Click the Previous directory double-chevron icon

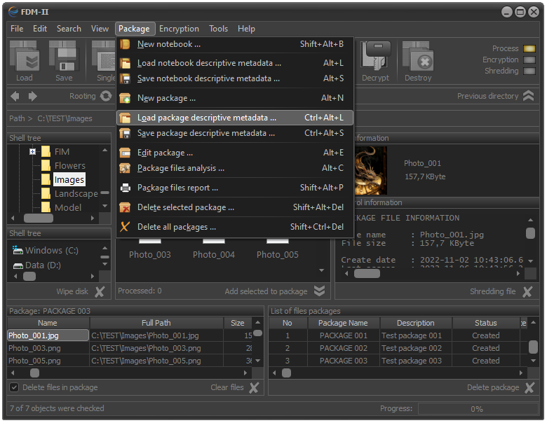tap(529, 96)
